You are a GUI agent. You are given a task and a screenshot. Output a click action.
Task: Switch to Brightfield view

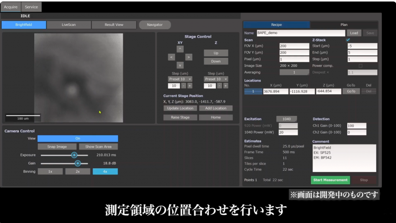[24, 25]
